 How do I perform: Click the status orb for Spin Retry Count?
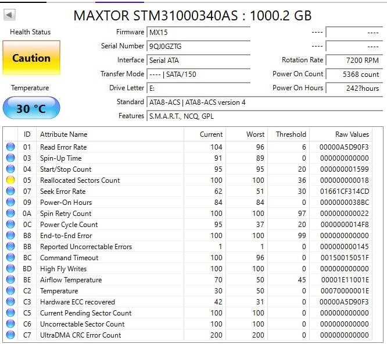[10, 214]
